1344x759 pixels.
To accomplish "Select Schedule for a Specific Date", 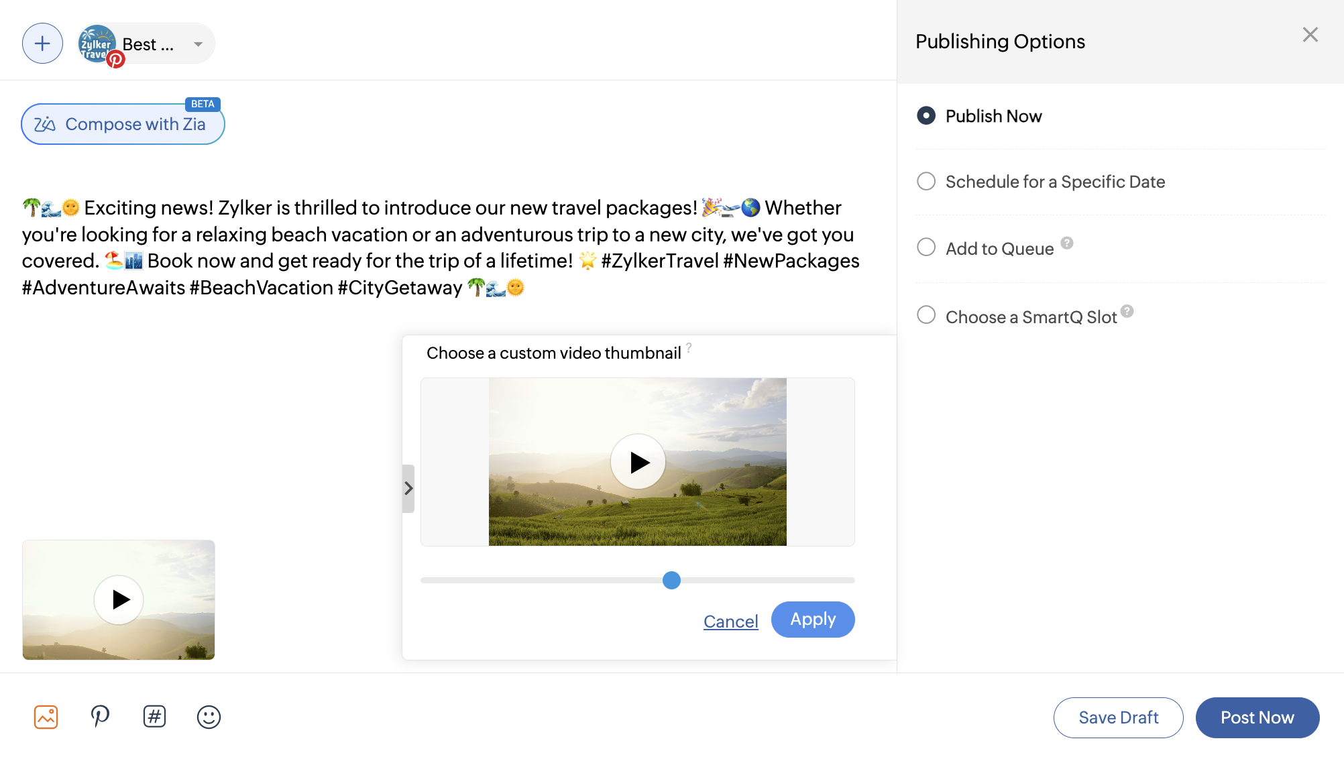I will click(926, 181).
